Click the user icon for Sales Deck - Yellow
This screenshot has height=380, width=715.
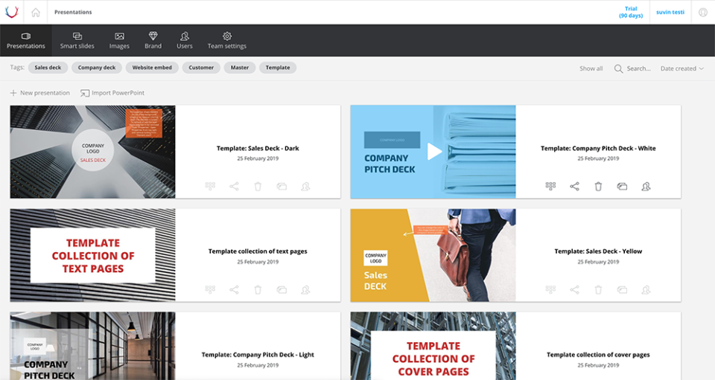646,289
